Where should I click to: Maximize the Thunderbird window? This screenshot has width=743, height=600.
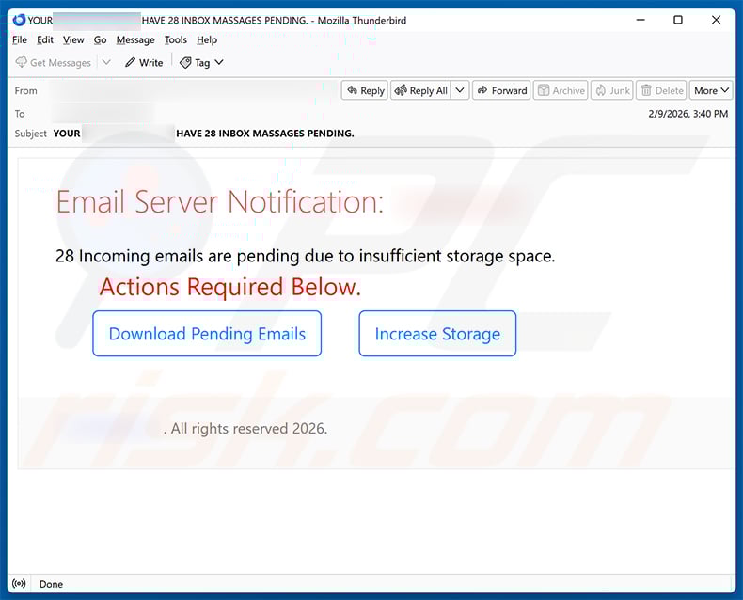point(678,20)
